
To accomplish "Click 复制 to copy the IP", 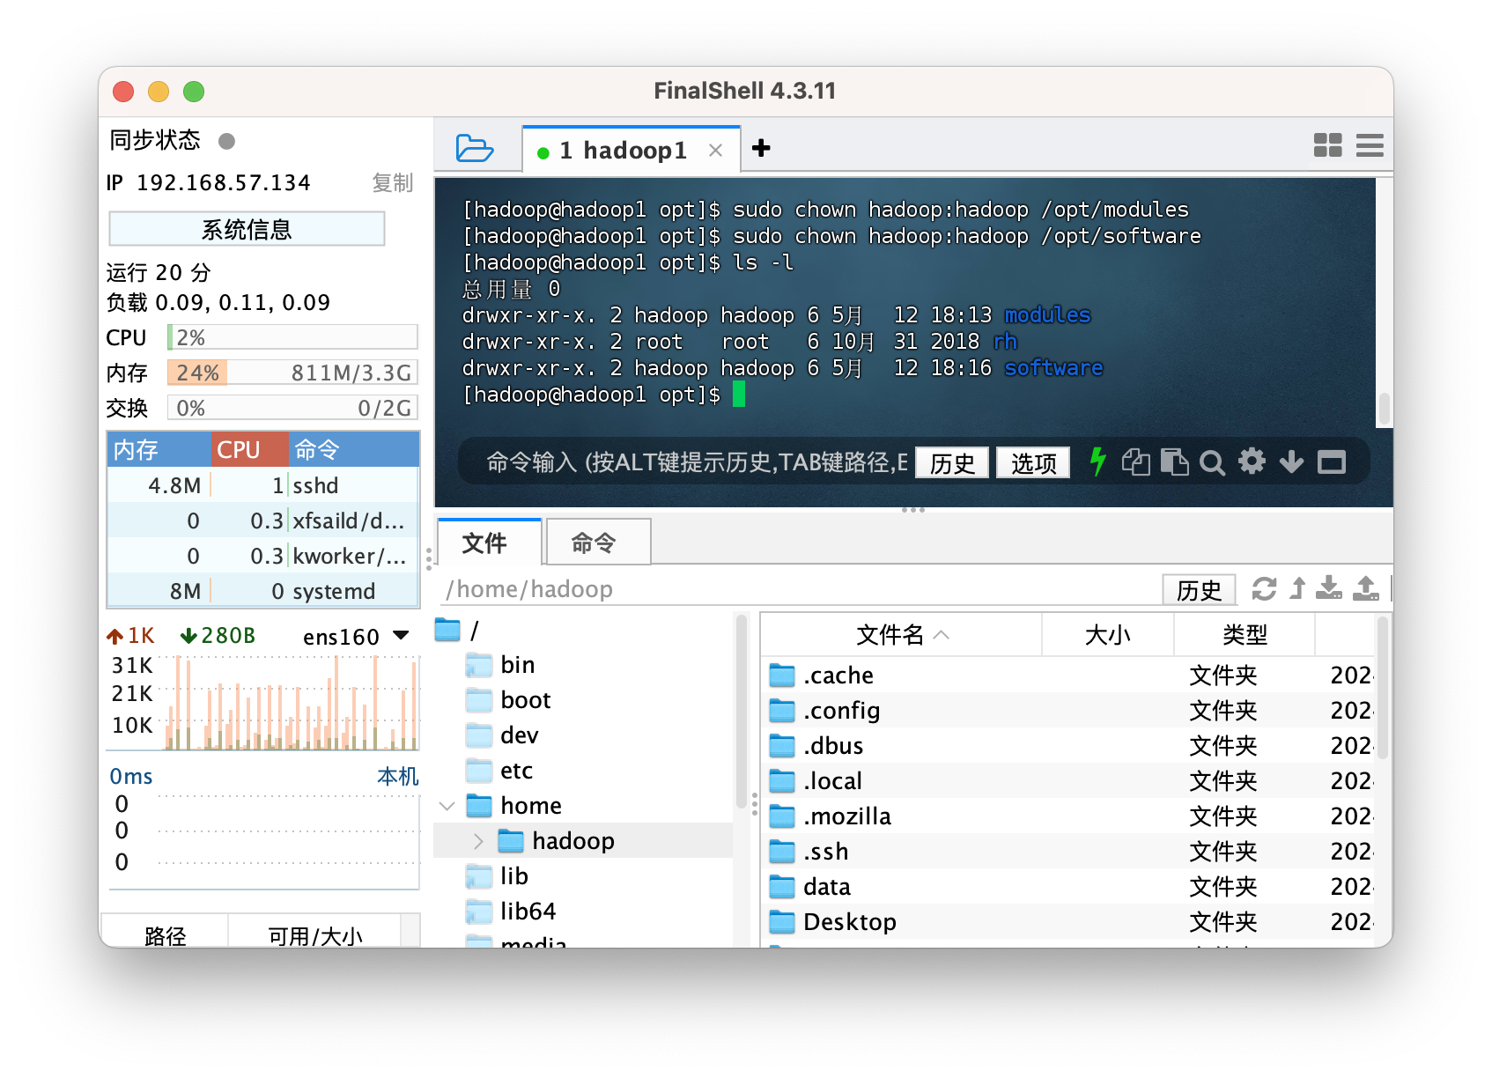I will tap(393, 182).
